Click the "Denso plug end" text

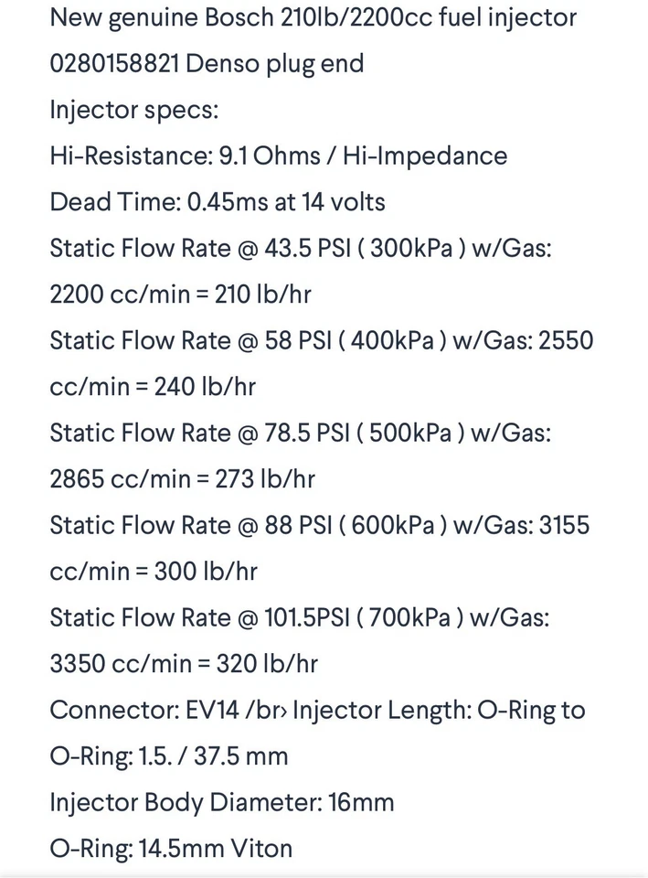click(x=286, y=63)
